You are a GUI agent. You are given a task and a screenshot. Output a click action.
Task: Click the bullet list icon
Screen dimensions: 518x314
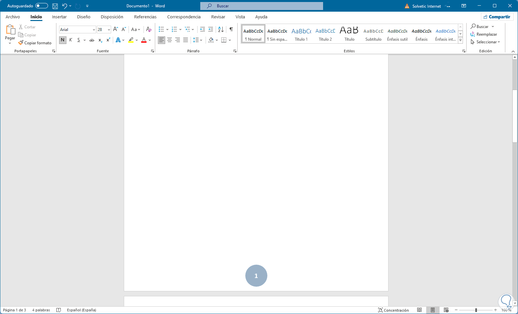[x=162, y=29]
